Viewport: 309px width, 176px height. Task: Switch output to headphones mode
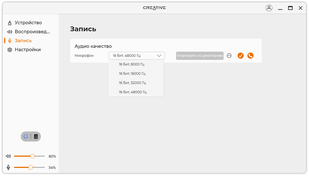26,137
